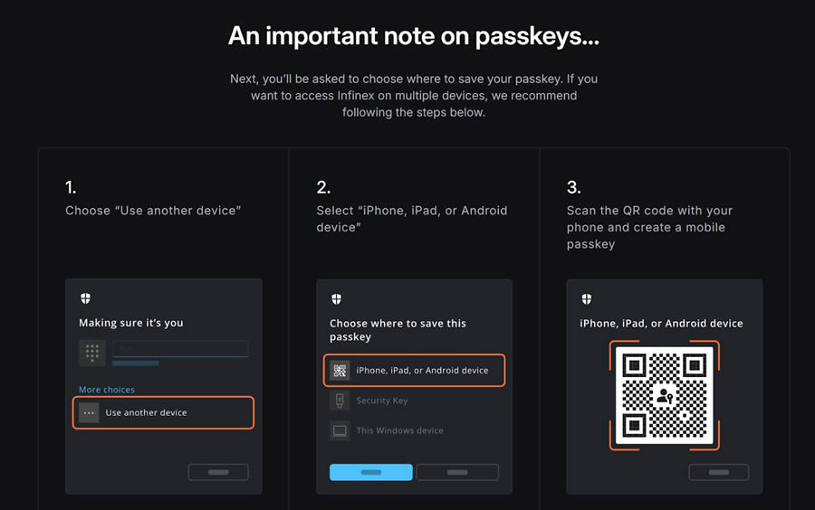Click inside the PIN input field
Image resolution: width=815 pixels, height=510 pixels.
179,348
